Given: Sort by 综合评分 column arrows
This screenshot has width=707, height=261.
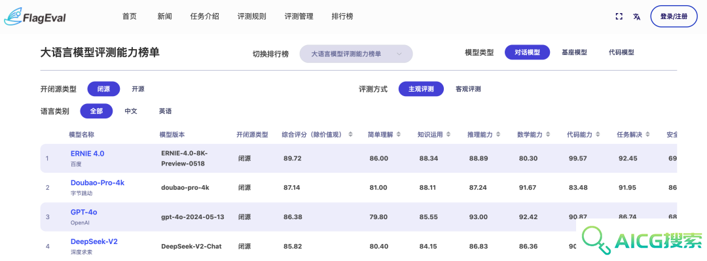Looking at the screenshot, I should [x=350, y=135].
